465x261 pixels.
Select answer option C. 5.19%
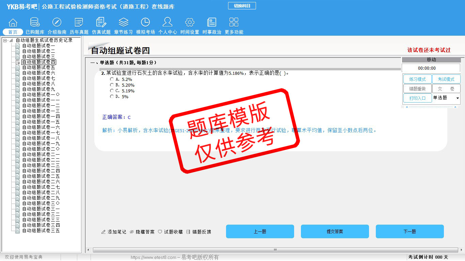112,91
